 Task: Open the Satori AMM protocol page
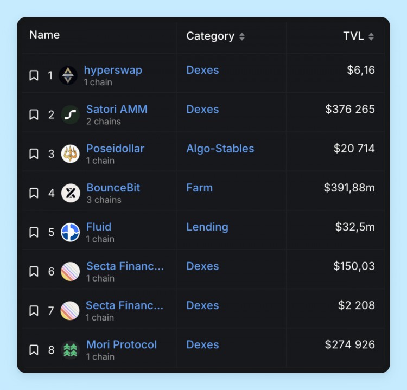(x=117, y=109)
